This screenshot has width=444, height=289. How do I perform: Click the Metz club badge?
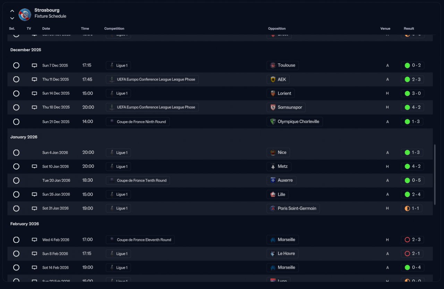click(x=273, y=167)
